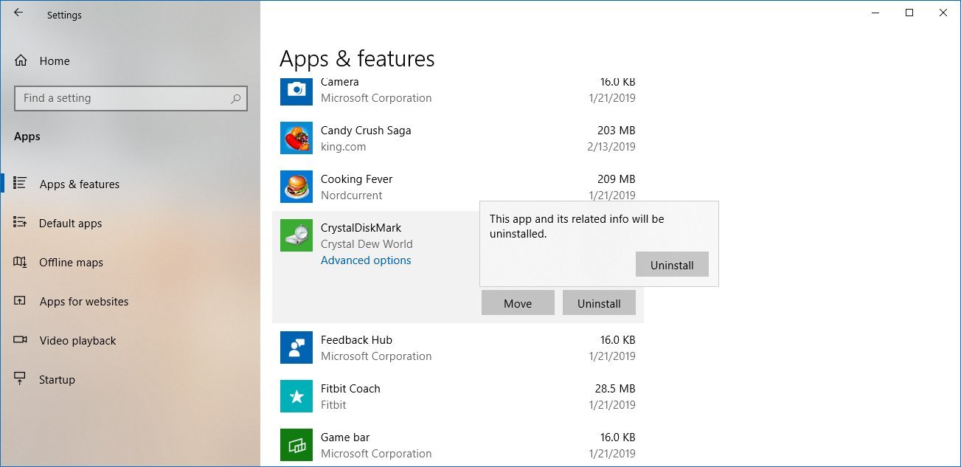This screenshot has width=961, height=467.
Task: Open Advanced options for CrystalDiskMark
Action: coord(366,260)
